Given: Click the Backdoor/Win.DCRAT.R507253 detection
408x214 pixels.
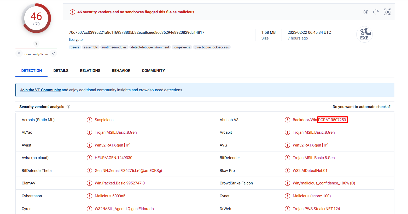Looking at the screenshot, I should [x=319, y=120].
